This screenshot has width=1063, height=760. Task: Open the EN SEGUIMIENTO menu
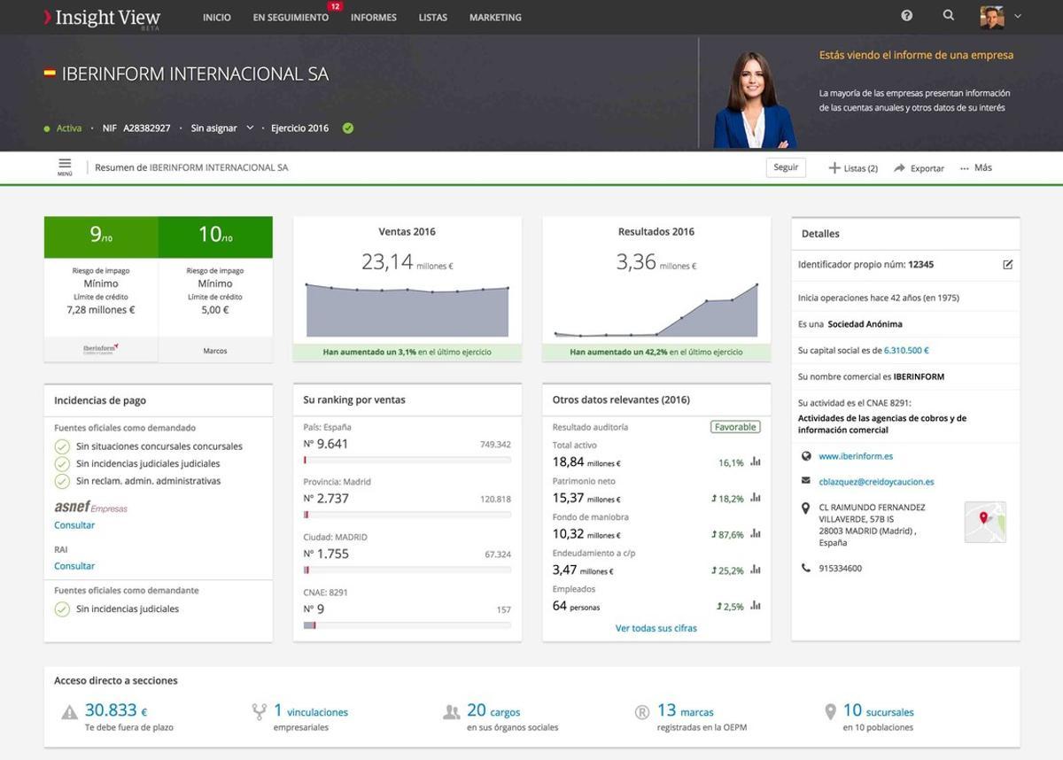[x=291, y=17]
